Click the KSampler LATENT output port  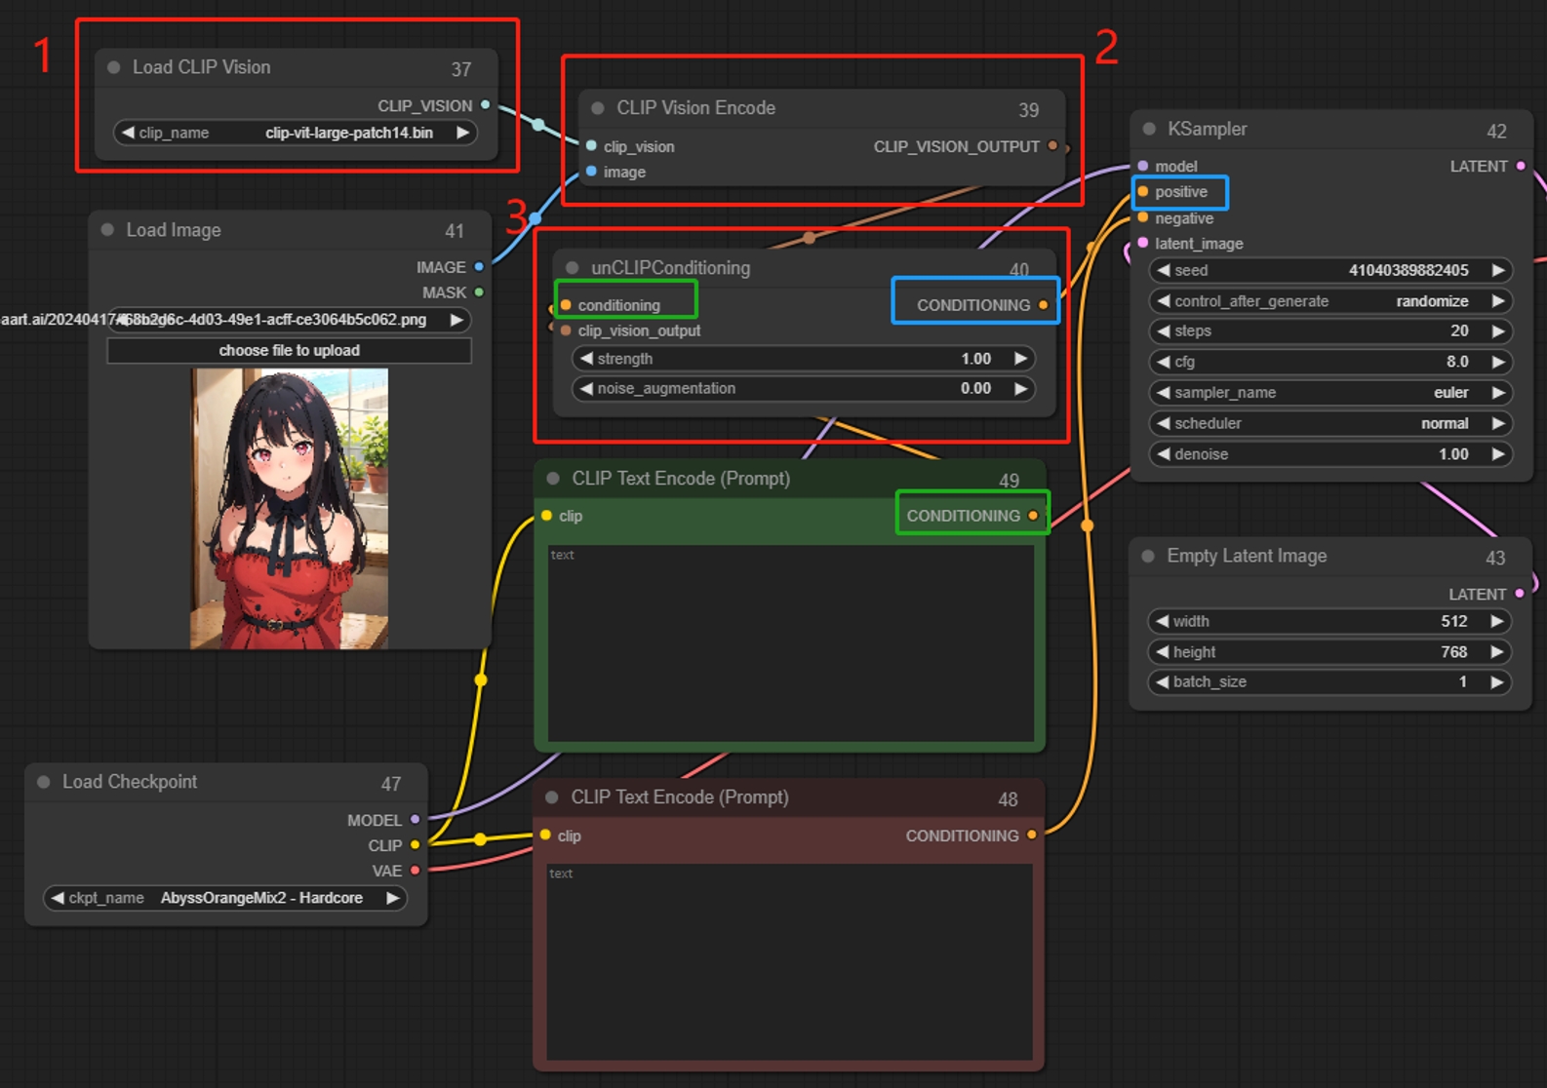click(x=1520, y=167)
